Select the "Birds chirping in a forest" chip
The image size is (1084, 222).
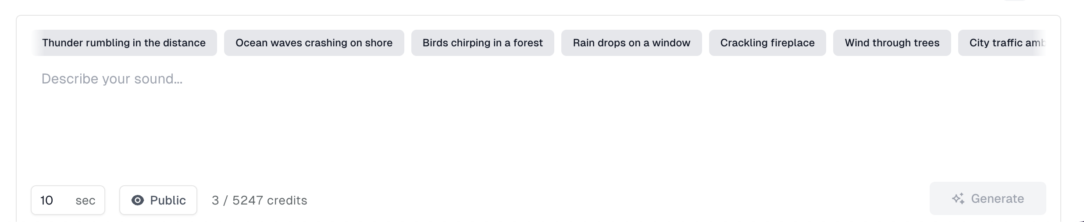coord(482,43)
